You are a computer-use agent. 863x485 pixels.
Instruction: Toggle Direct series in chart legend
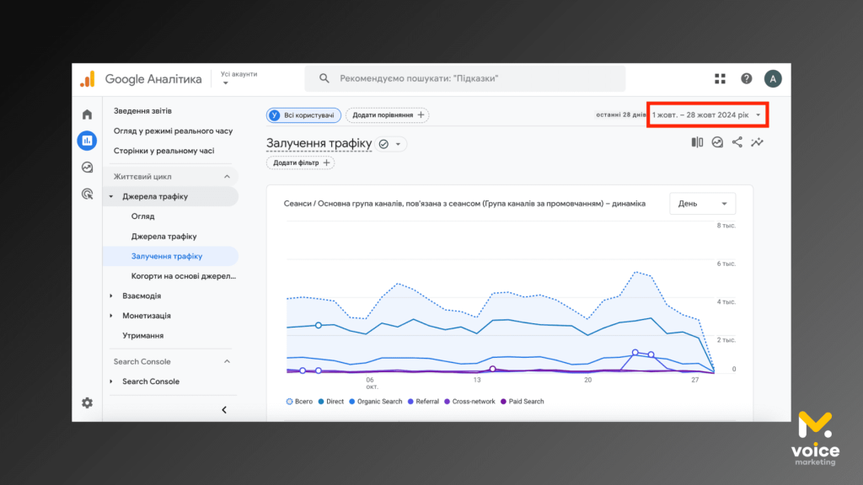pos(330,402)
